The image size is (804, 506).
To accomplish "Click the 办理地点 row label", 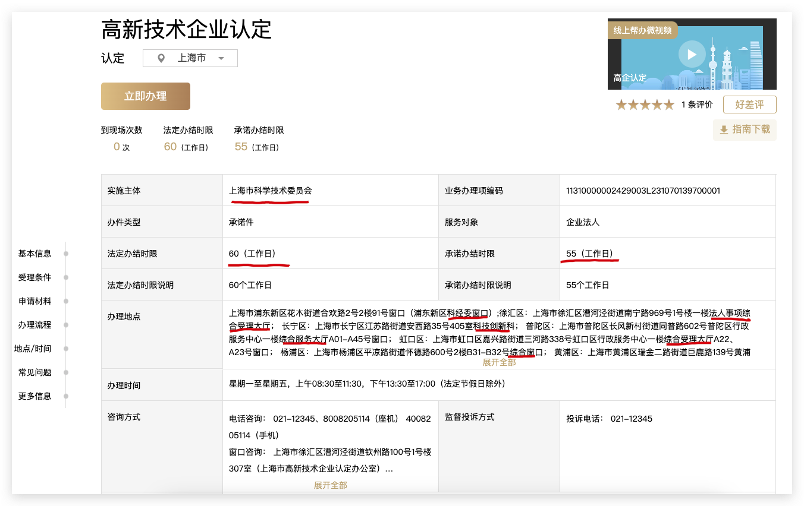I will tap(124, 317).
